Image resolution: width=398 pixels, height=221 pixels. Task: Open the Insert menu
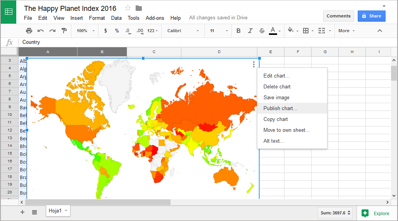(76, 18)
